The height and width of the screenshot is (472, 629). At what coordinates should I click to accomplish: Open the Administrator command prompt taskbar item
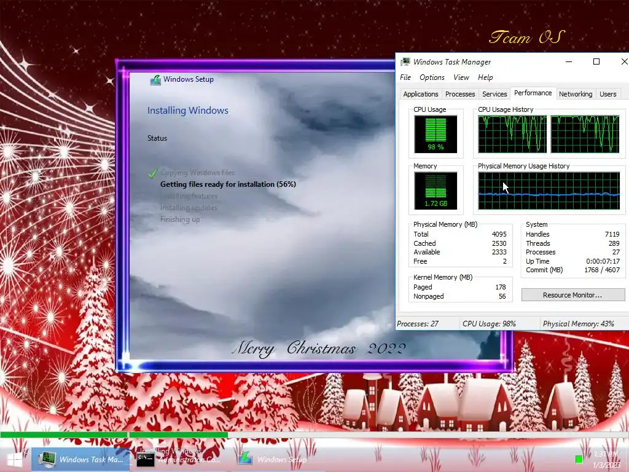coord(179,460)
